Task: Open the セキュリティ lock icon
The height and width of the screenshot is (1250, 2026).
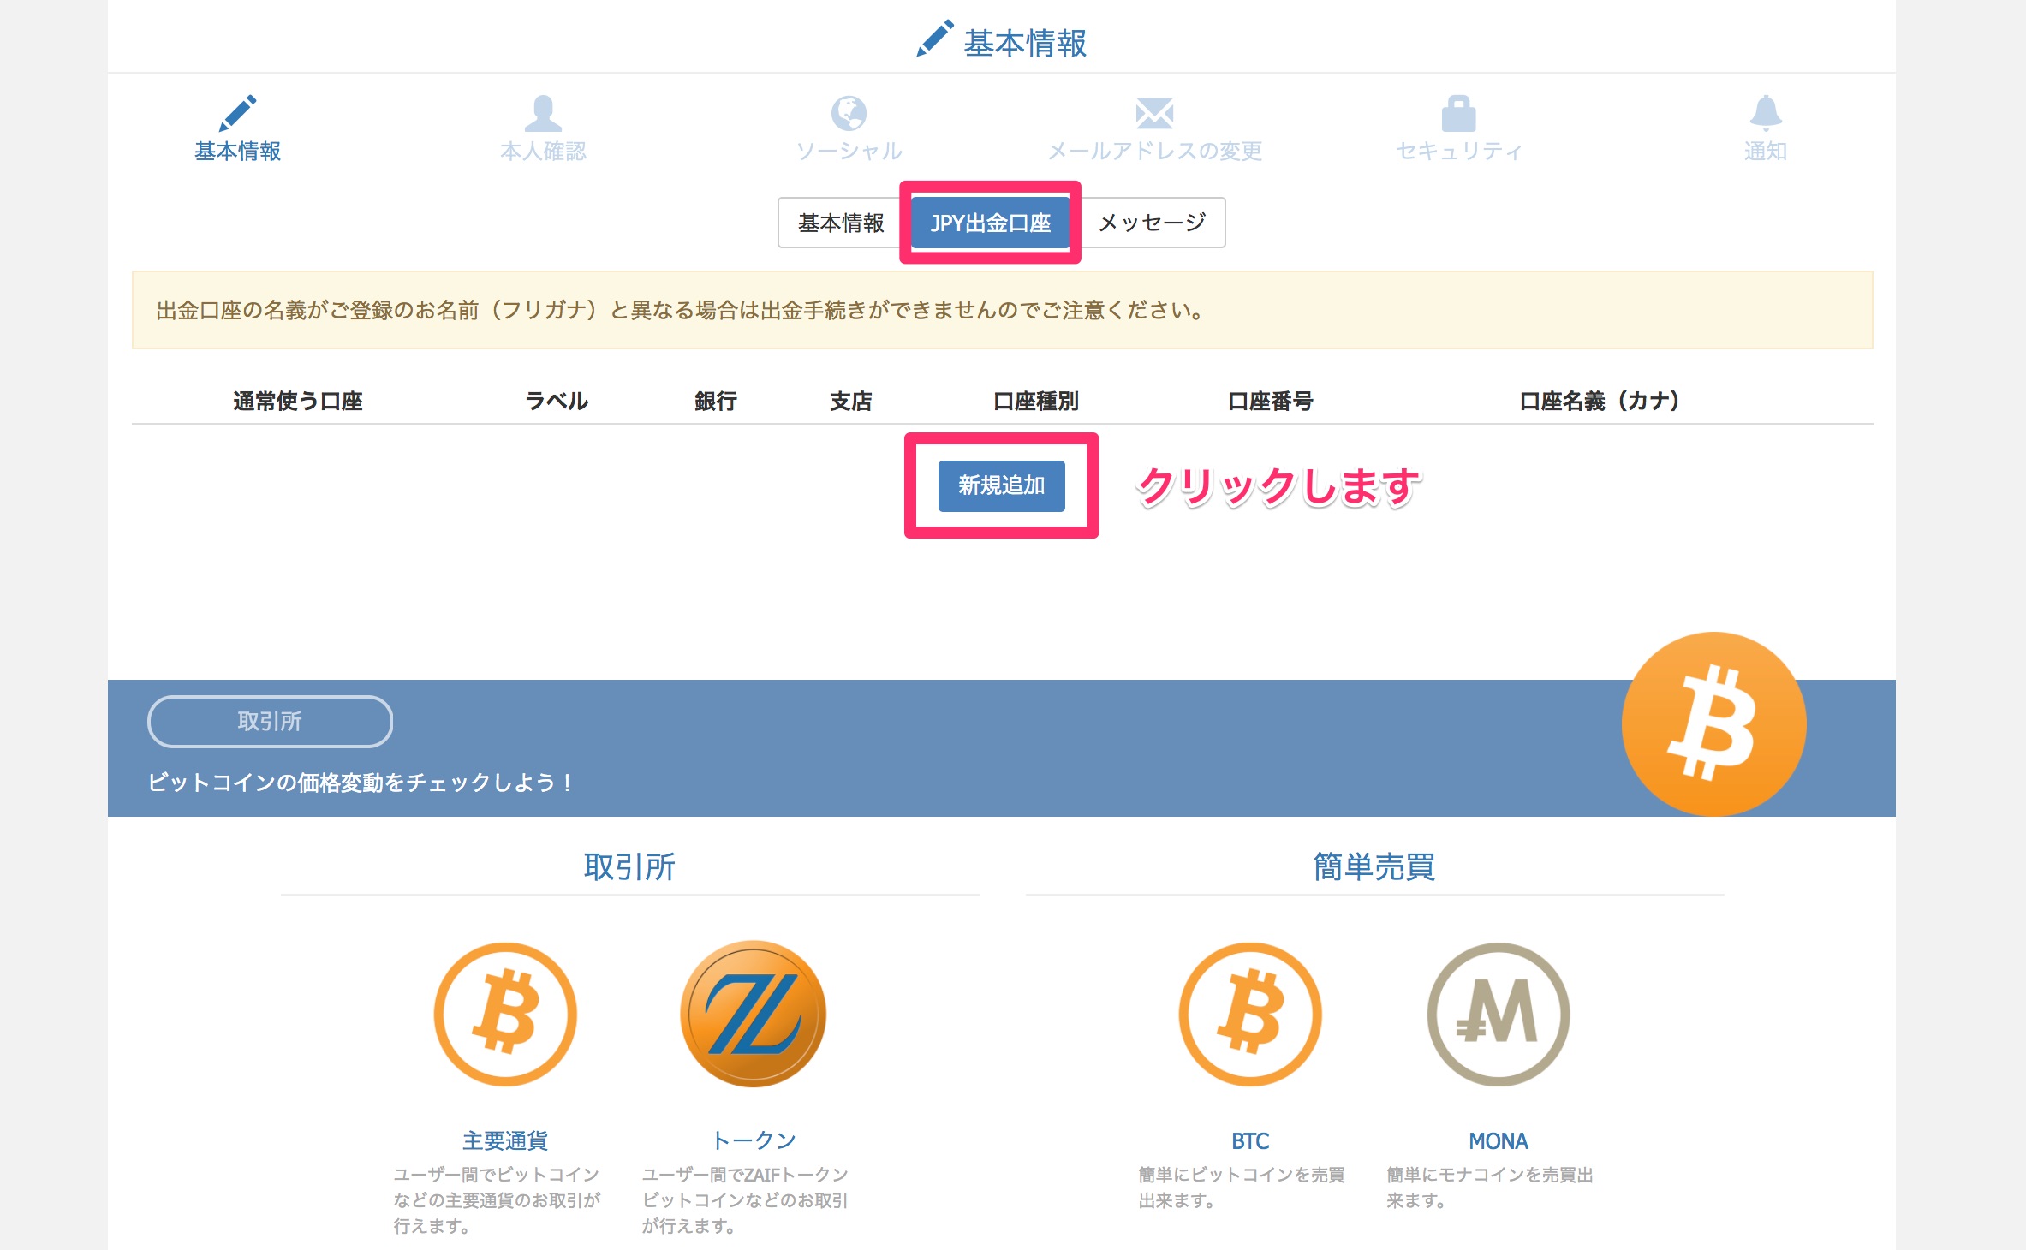Action: (1459, 112)
